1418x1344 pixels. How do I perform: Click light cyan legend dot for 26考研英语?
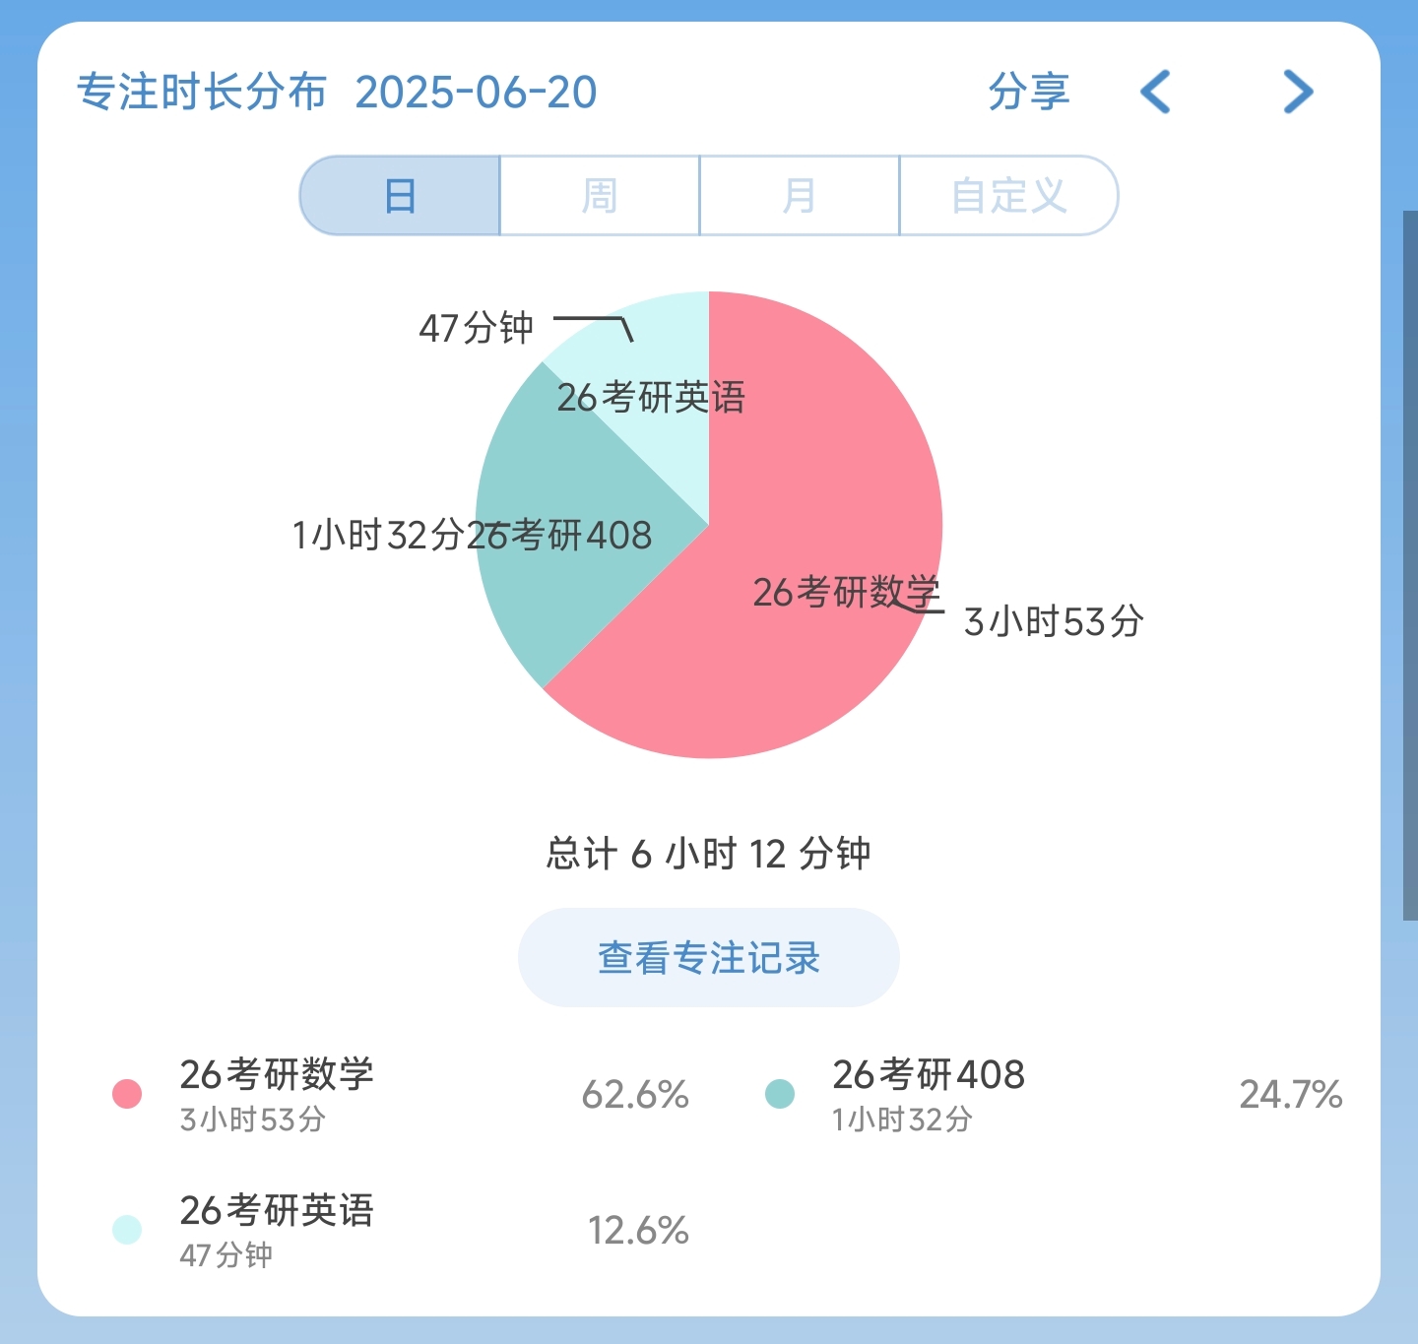click(127, 1230)
